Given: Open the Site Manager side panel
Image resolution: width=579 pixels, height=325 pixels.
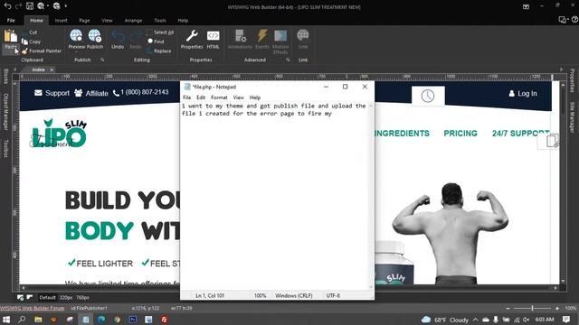Looking at the screenshot, I should coord(572,116).
